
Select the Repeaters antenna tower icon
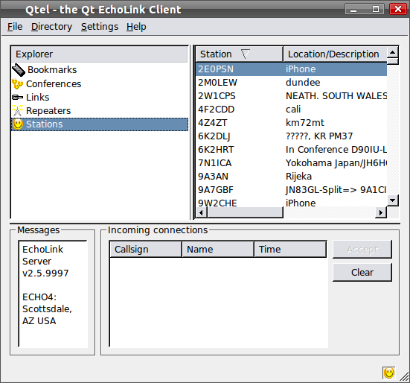click(18, 110)
